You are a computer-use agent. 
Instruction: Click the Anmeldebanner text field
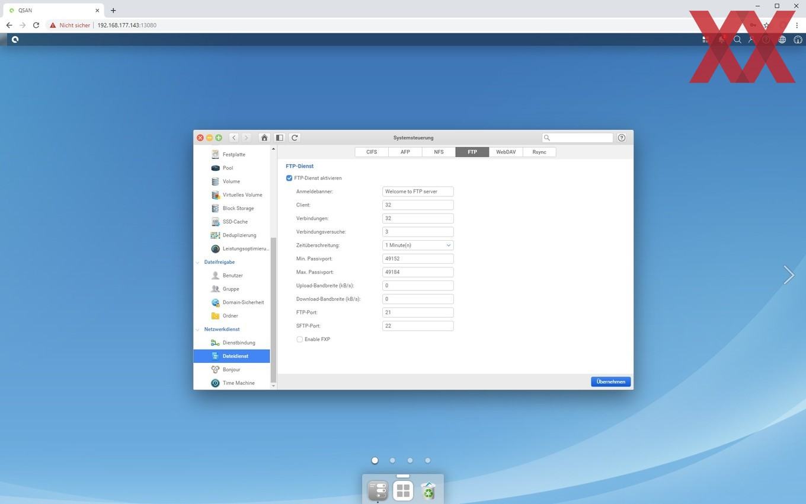[x=418, y=192]
